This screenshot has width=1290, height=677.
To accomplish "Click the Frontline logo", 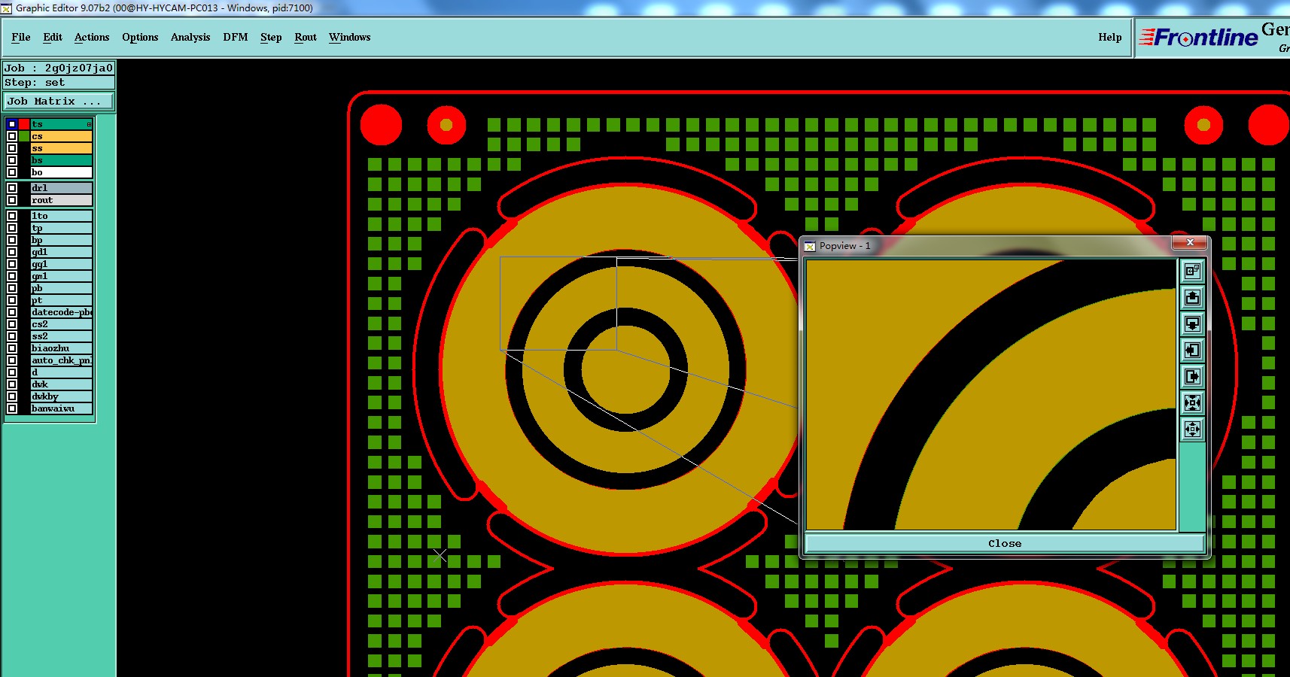I will [x=1198, y=37].
